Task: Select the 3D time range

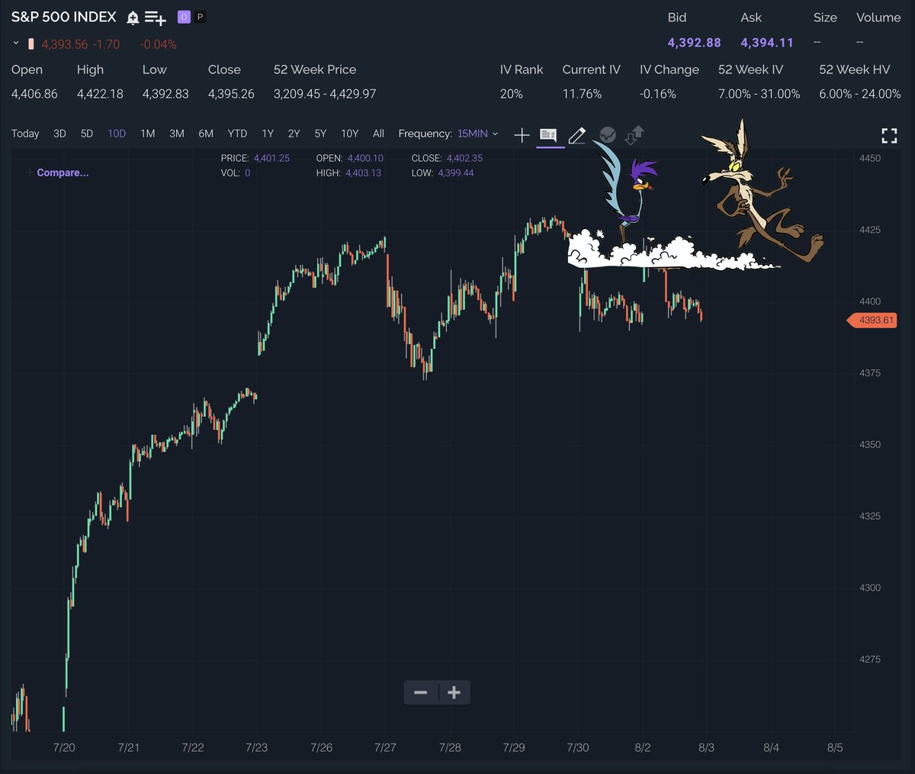Action: [59, 134]
